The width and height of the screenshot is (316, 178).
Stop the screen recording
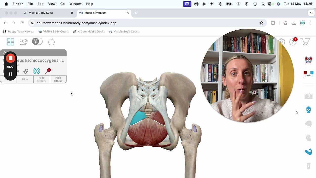[10, 58]
